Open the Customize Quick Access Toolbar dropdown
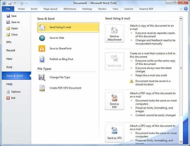This screenshot has height=146, width=190. tap(27, 3)
